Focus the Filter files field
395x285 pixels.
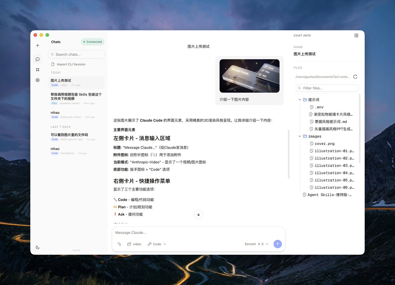327,88
